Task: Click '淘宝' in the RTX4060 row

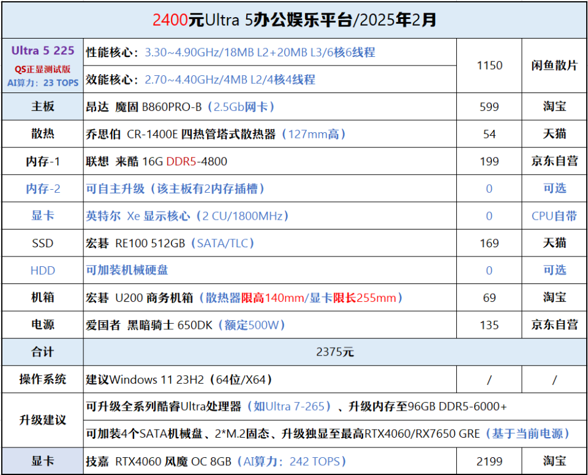Action: [x=554, y=461]
